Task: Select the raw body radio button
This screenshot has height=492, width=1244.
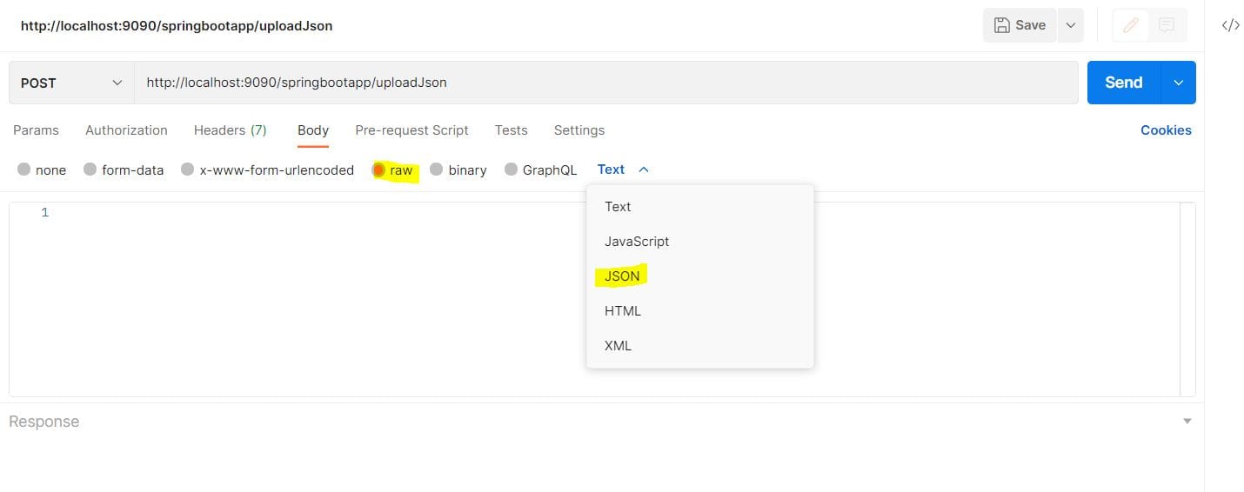Action: (x=378, y=170)
